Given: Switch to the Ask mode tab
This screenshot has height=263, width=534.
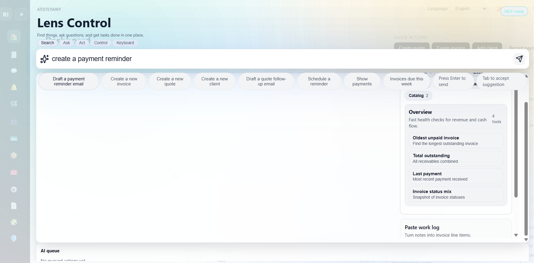Looking at the screenshot, I should [x=67, y=43].
